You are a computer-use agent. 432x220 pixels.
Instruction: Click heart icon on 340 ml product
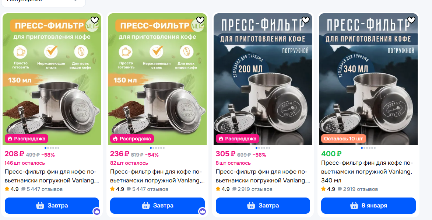point(411,20)
